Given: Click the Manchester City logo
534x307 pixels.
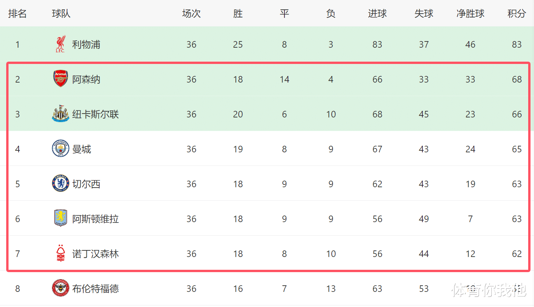Looking at the screenshot, I should tap(60, 149).
